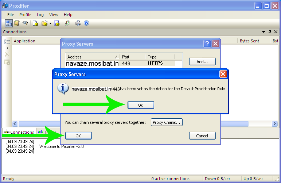Click the printer toolbar icon
281x183 pixels.
(x=78, y=23)
